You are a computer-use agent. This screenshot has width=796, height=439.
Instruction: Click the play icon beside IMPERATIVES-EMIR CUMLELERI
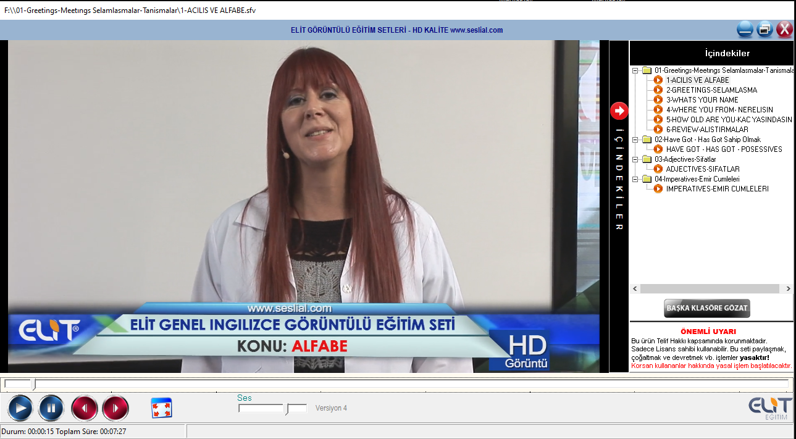tap(658, 189)
